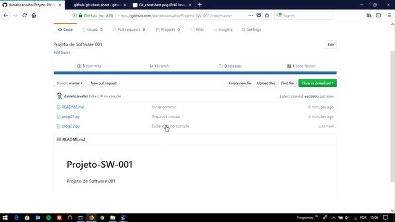Switch to github-git-cheat-sheet browser tab
This screenshot has width=395, height=222.
coord(97,5)
